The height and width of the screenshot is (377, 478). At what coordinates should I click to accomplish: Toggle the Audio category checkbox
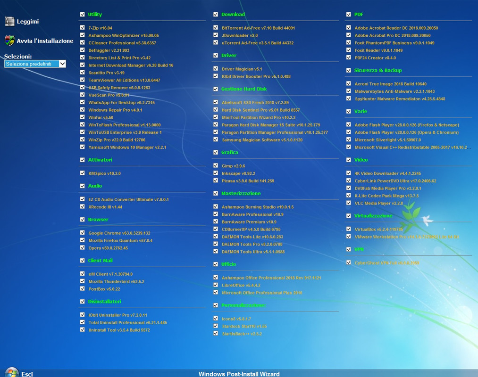[x=82, y=186]
